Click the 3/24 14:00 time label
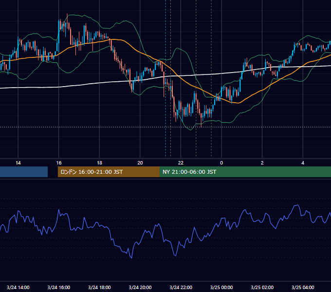331x292 pixels. pyautogui.click(x=18, y=287)
